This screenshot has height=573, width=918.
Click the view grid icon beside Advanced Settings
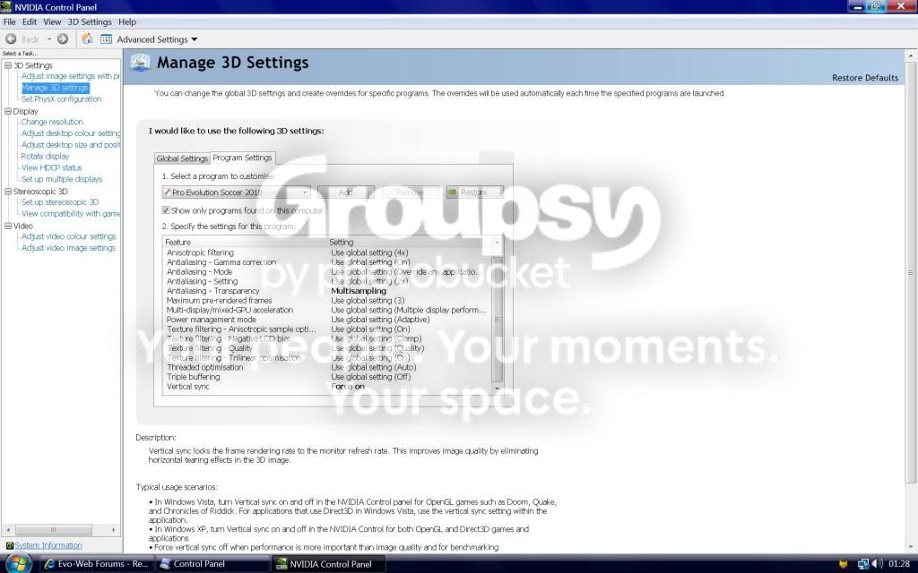click(x=106, y=39)
